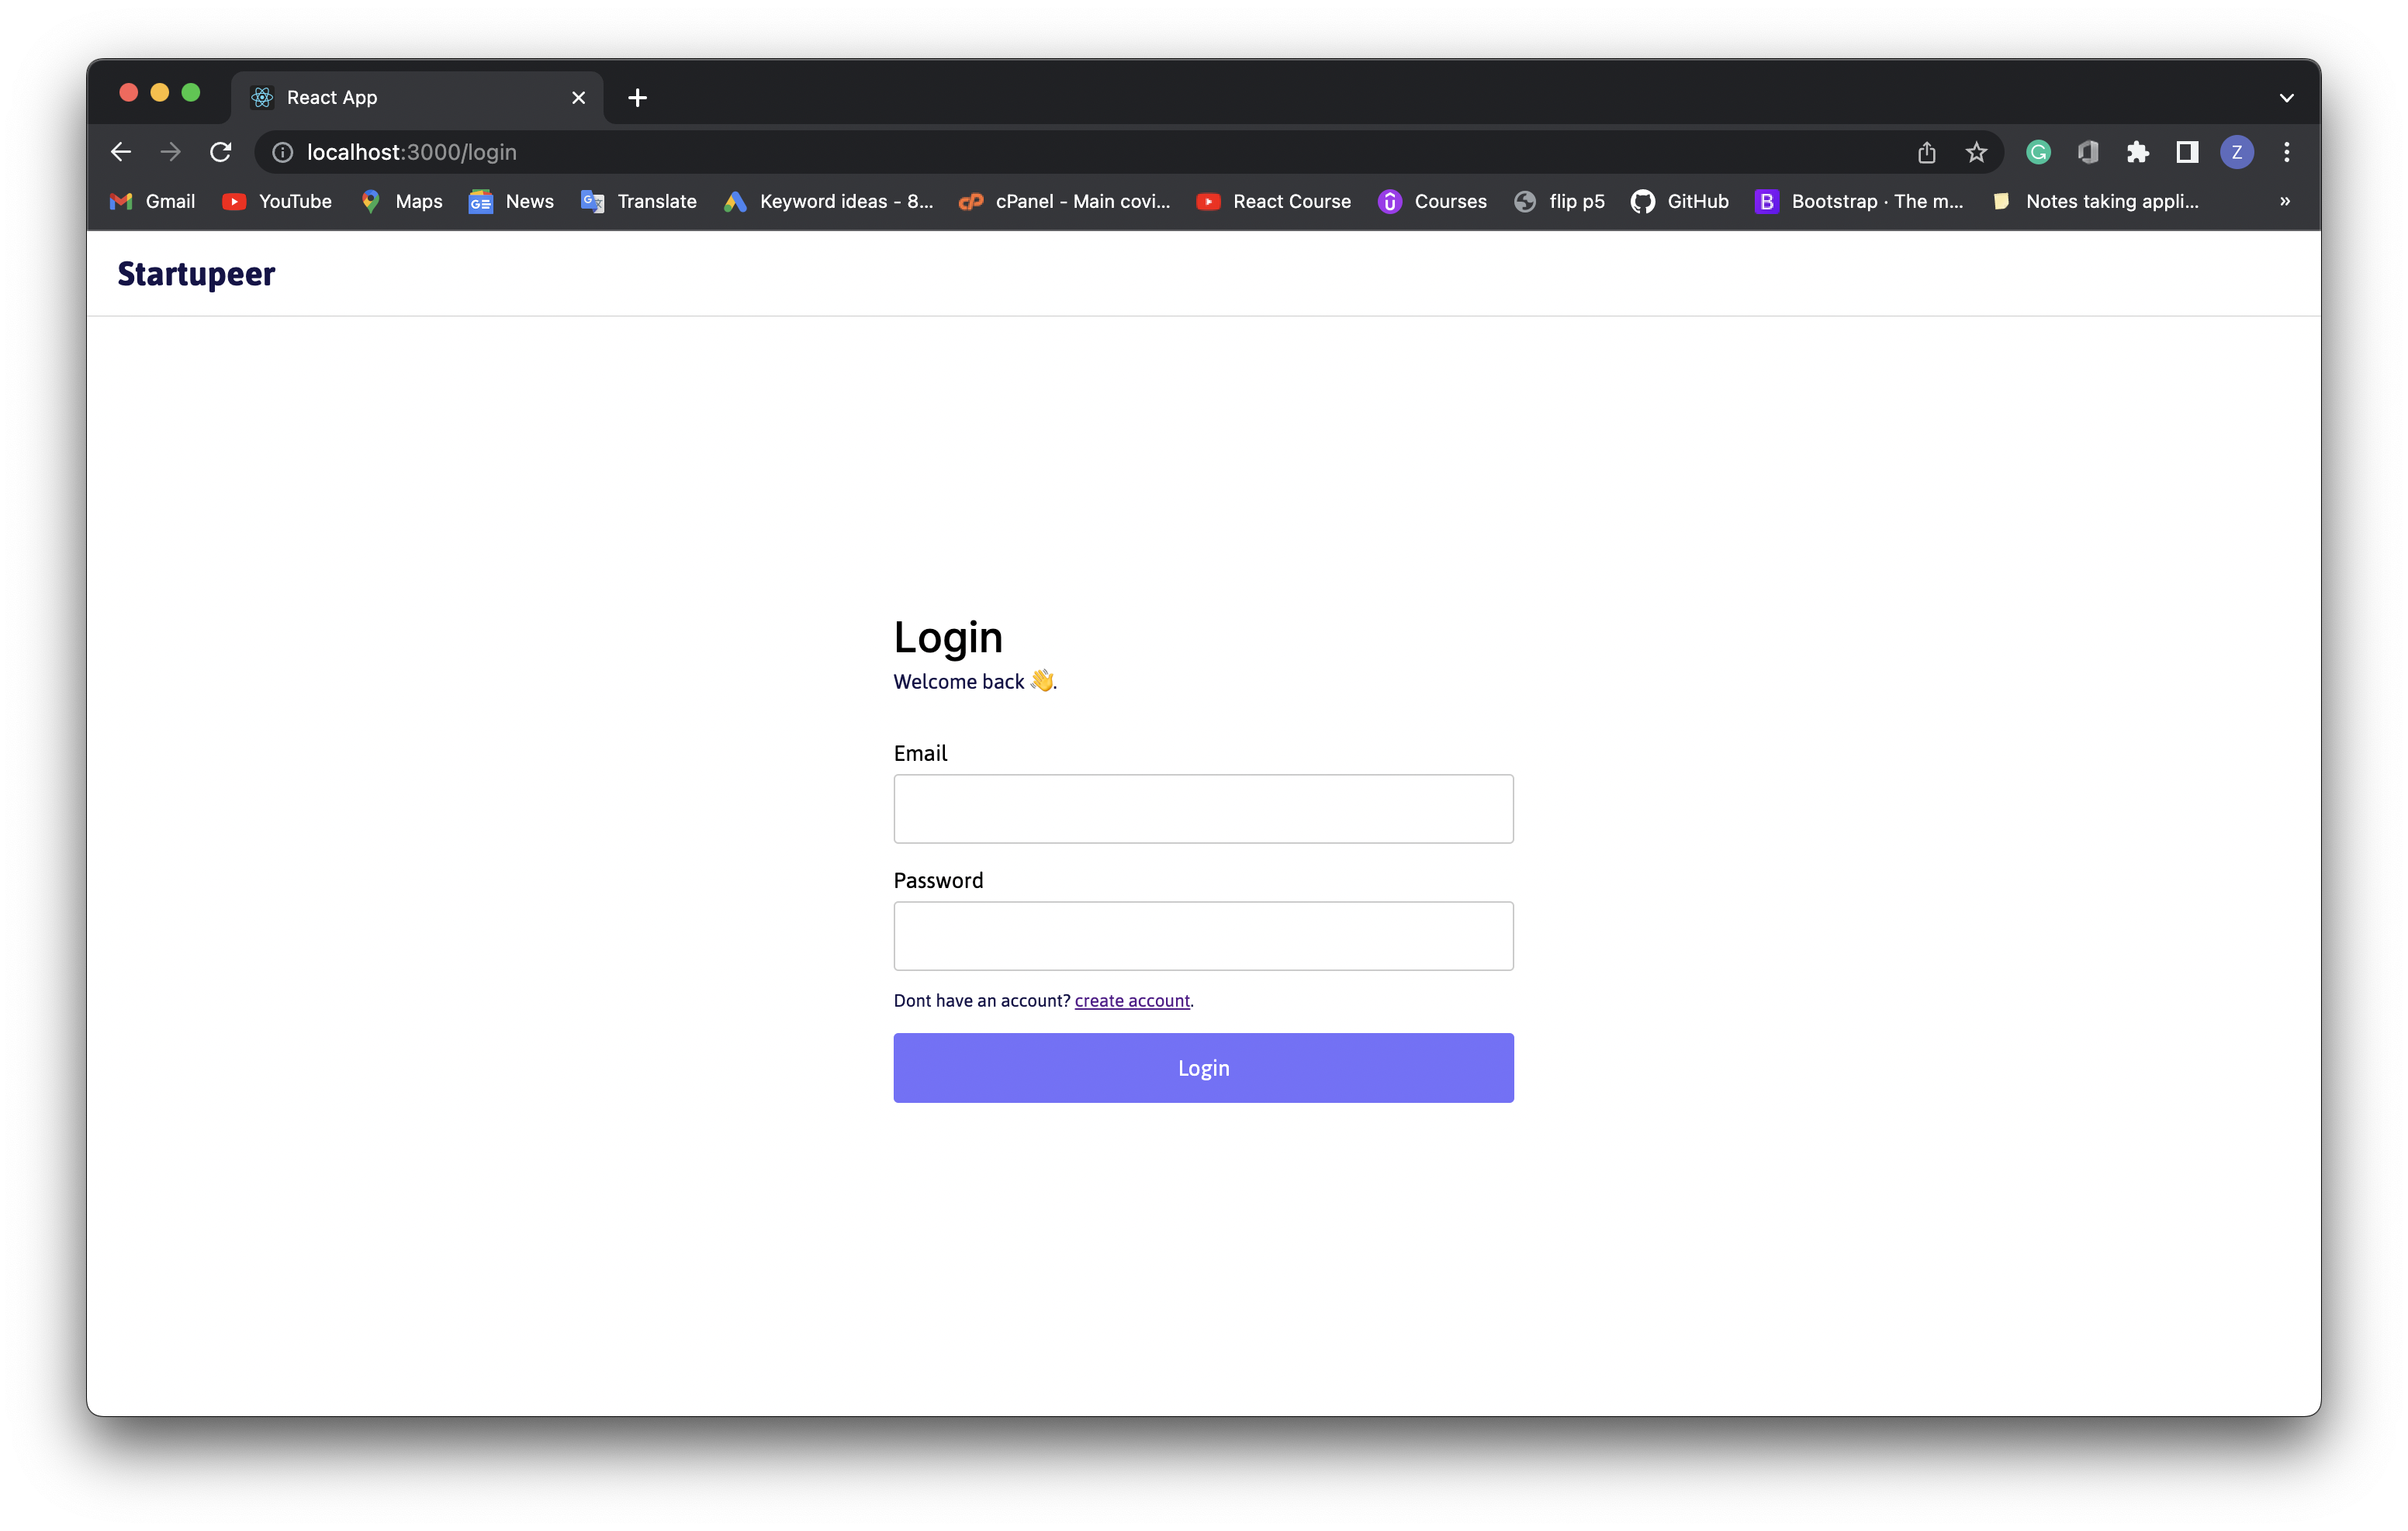Open the profile avatar Z
The image size is (2408, 1531).
coord(2237,152)
